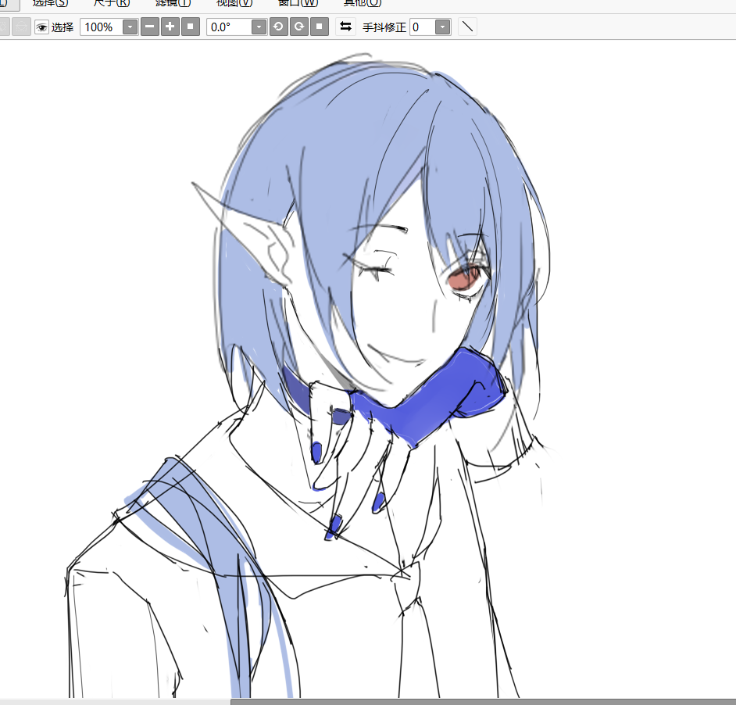Open the 窗口(W) window menu
The height and width of the screenshot is (705, 736).
(298, 3)
